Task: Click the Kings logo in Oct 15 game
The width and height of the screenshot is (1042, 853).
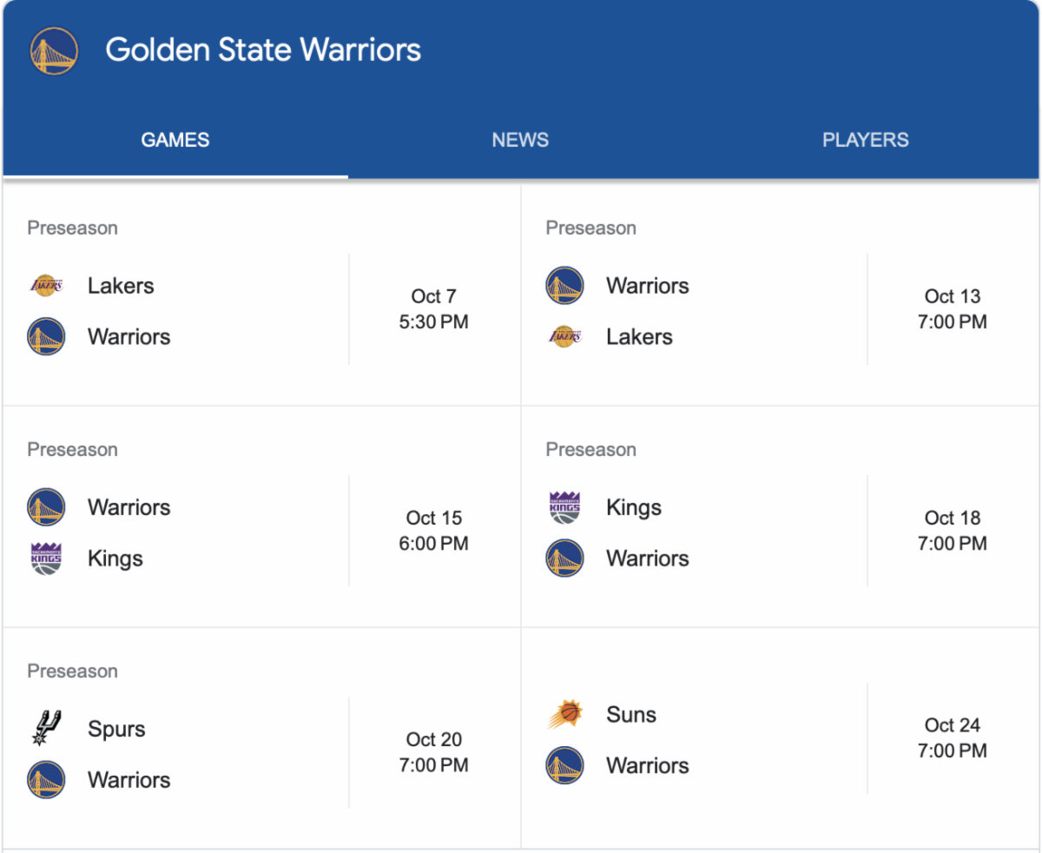Action: click(46, 559)
